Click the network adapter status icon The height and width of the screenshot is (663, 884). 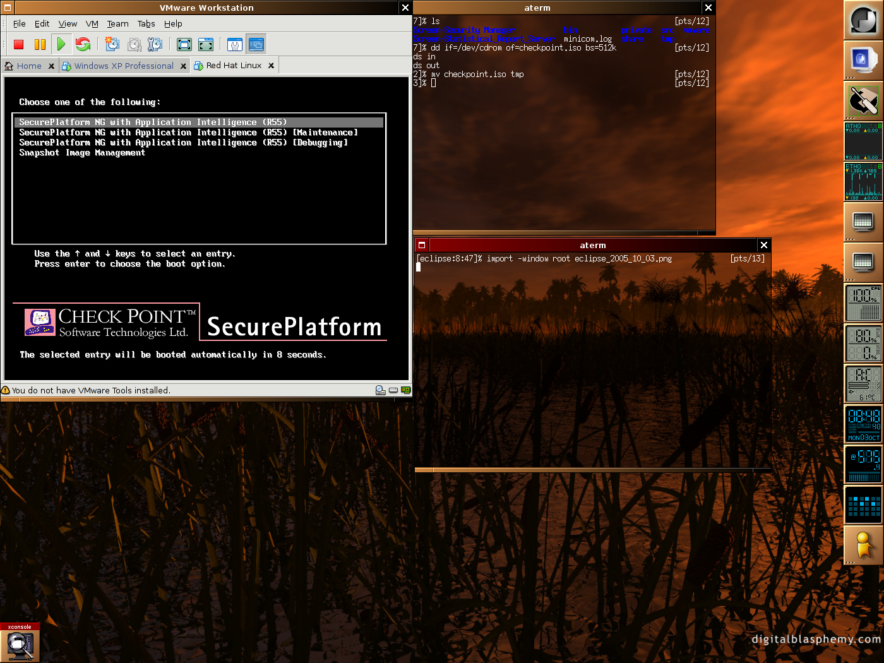tap(405, 390)
